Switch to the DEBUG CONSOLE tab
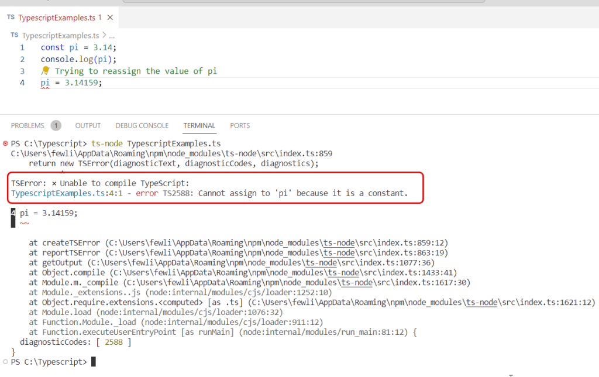 click(142, 126)
